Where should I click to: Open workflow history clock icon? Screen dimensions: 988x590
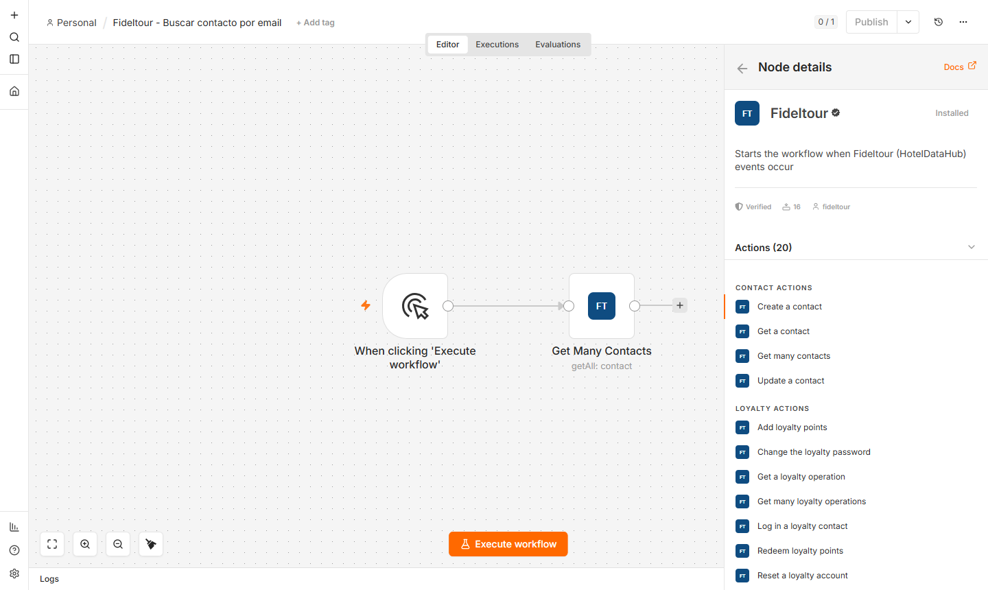pyautogui.click(x=939, y=22)
